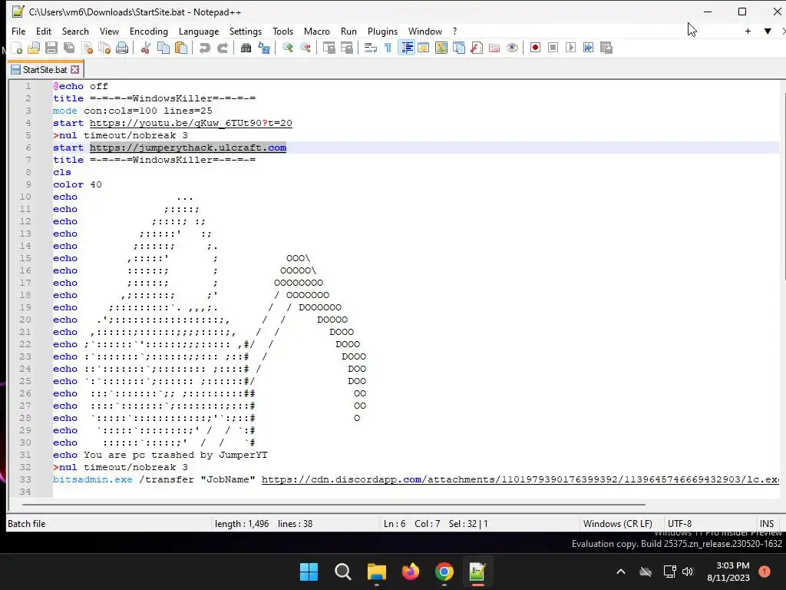Start macro recording with red dot
Viewport: 786px width, 590px height.
coord(535,48)
